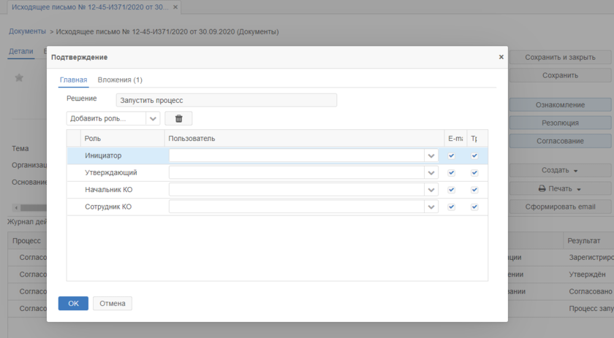Expand user dropdown for Сотрудник КО
This screenshot has height=338, width=614.
click(x=431, y=207)
